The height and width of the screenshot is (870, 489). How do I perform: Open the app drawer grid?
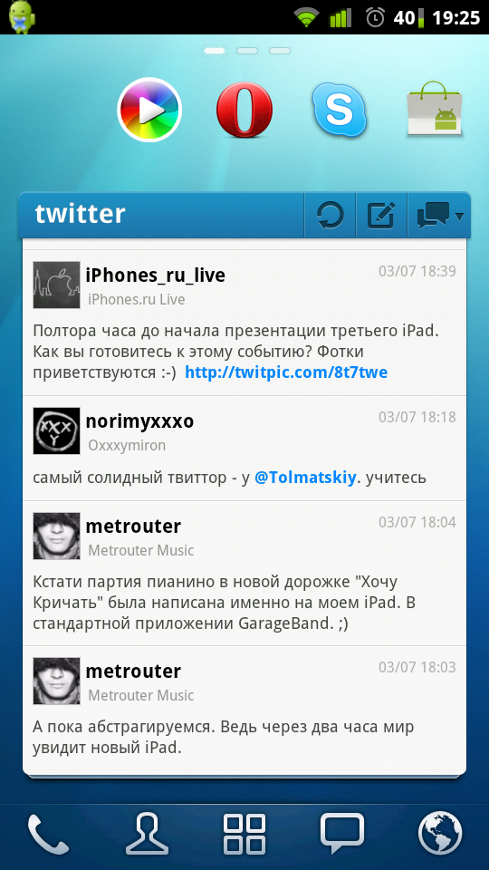point(244,834)
